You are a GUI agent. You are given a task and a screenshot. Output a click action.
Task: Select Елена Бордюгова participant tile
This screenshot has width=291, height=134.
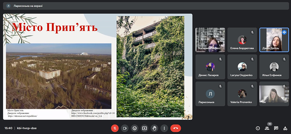click(242, 40)
